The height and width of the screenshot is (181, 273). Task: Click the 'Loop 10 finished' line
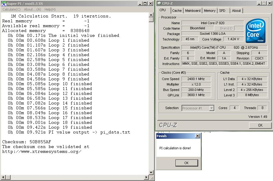coord(50,84)
